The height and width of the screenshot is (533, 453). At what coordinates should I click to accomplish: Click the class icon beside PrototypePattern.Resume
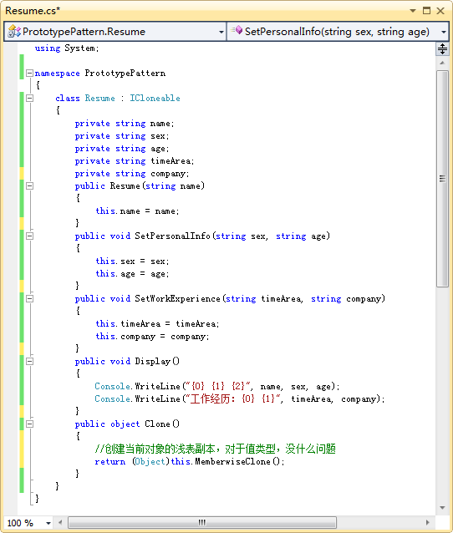(14, 31)
